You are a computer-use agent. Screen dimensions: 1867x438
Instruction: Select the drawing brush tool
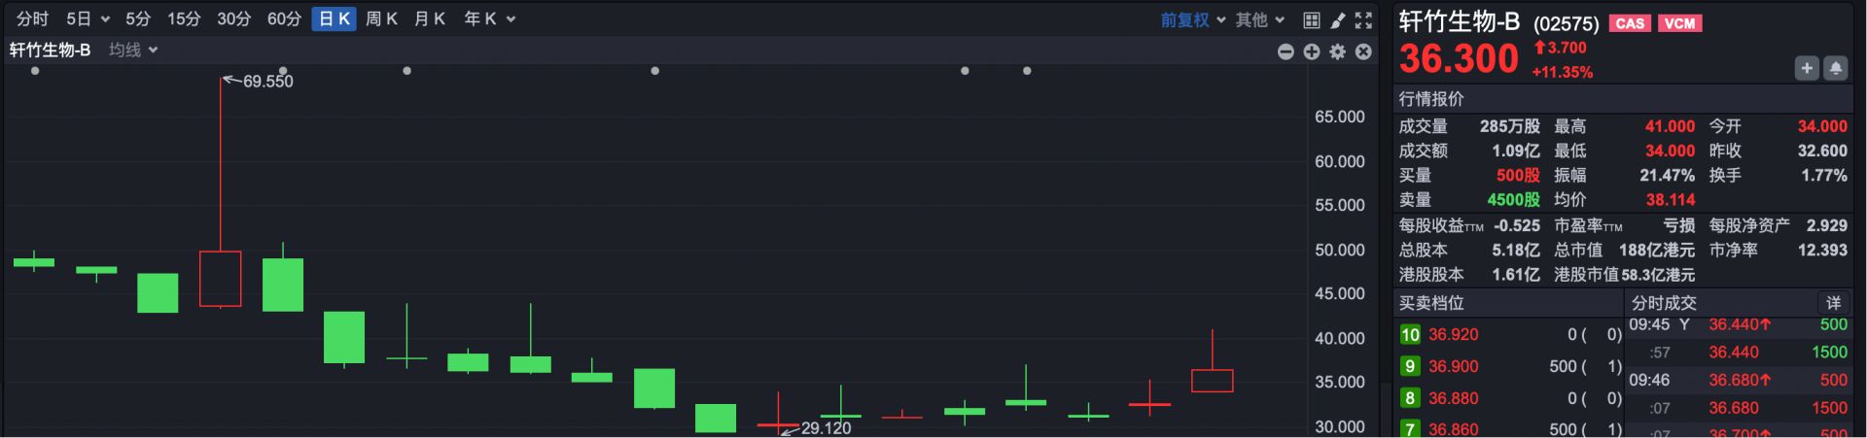coord(1338,20)
